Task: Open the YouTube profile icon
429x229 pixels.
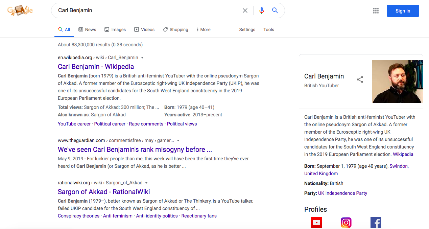Action: click(x=316, y=223)
